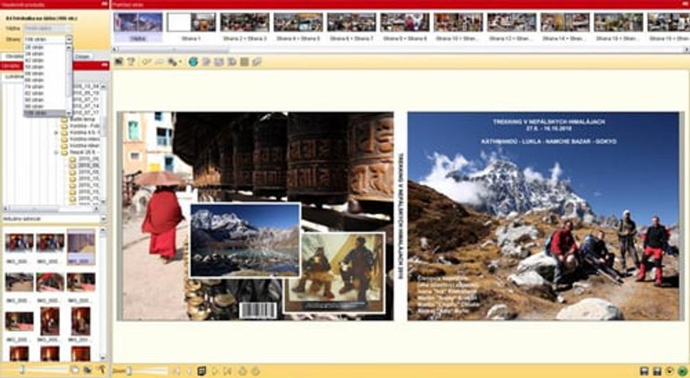The image size is (690, 378).
Task: Click the icon left of green round button
Action: [670, 371]
